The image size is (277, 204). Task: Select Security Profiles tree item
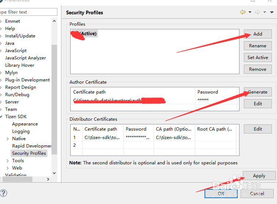point(29,153)
